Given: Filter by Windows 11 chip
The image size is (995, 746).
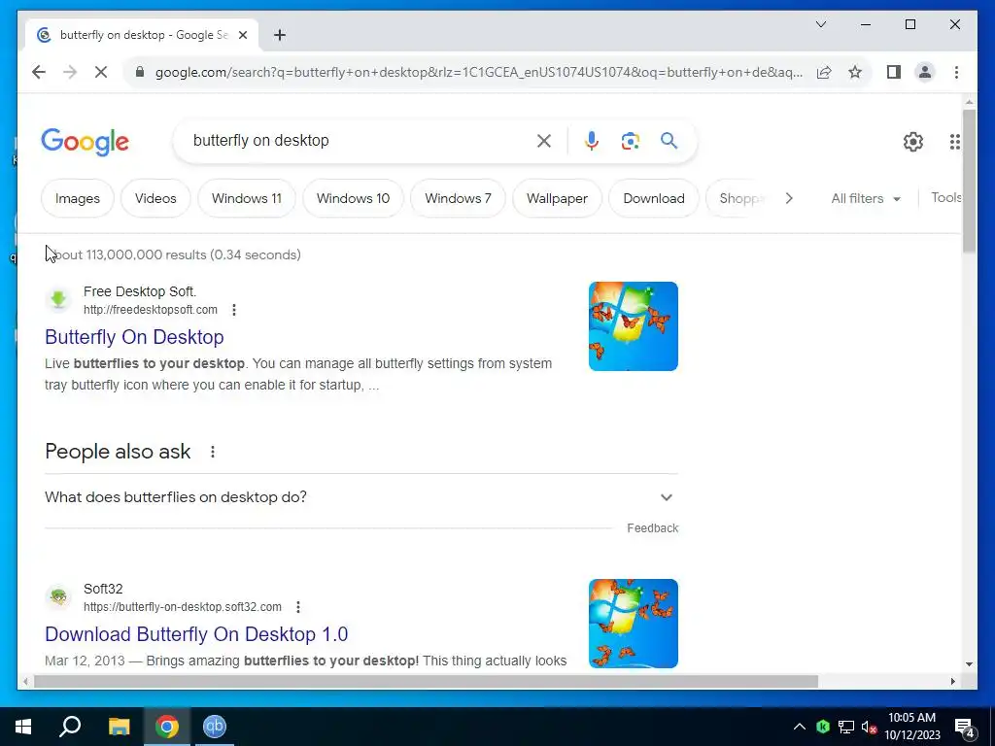Looking at the screenshot, I should [x=246, y=198].
